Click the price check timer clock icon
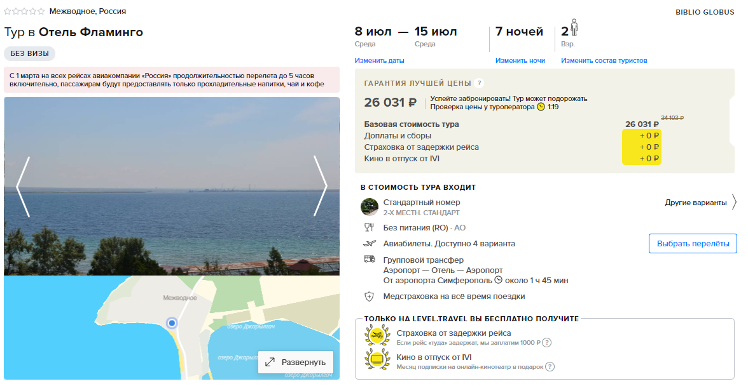This screenshot has width=748, height=386. pos(541,107)
